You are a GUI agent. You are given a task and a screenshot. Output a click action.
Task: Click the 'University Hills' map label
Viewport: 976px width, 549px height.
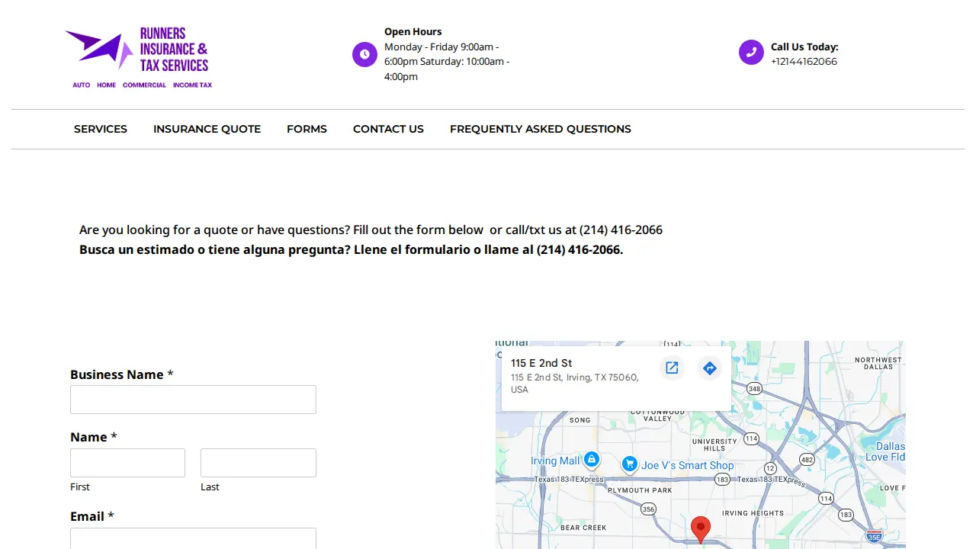pos(714,445)
